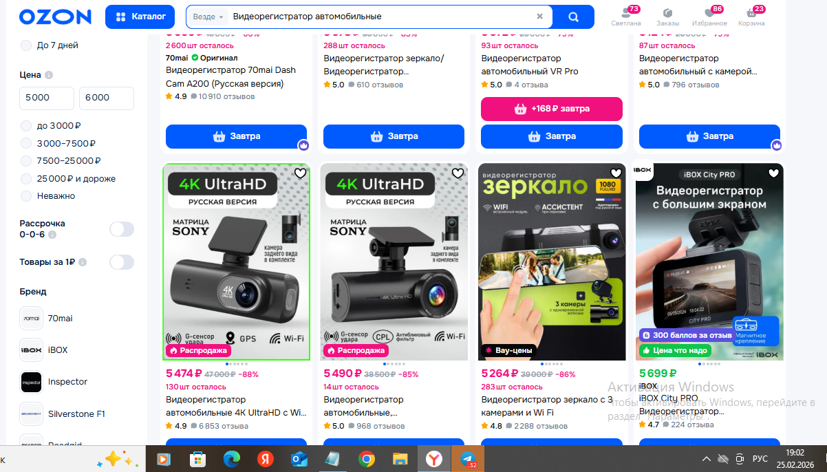Image resolution: width=827 pixels, height=472 pixels.
Task: Open the iBOX City PRO product image
Action: [709, 261]
